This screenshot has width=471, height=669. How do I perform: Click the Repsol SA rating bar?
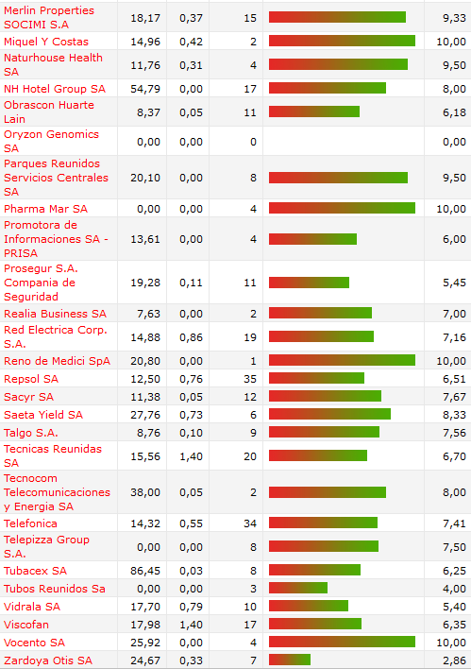(x=316, y=378)
